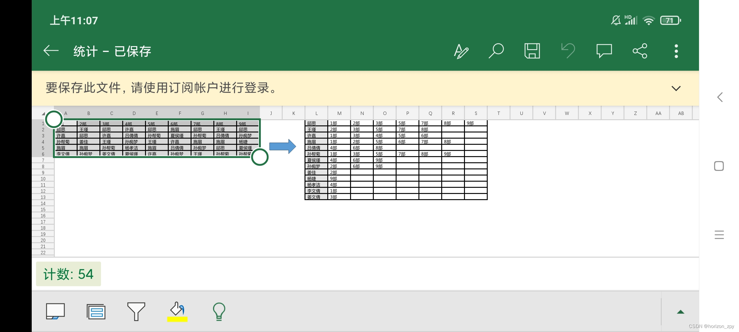This screenshot has width=739, height=332.
Task: Select the 9部 cell in column S
Action: pyautogui.click(x=476, y=123)
